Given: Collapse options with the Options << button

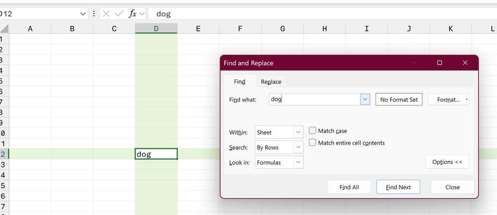Looking at the screenshot, I should pos(447,162).
